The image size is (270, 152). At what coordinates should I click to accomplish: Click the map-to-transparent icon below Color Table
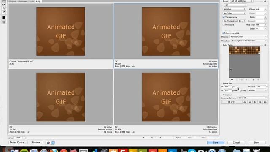(x=237, y=79)
